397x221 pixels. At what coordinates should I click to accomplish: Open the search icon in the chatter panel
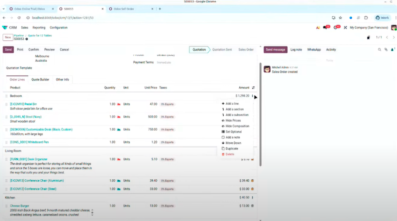(x=379, y=50)
